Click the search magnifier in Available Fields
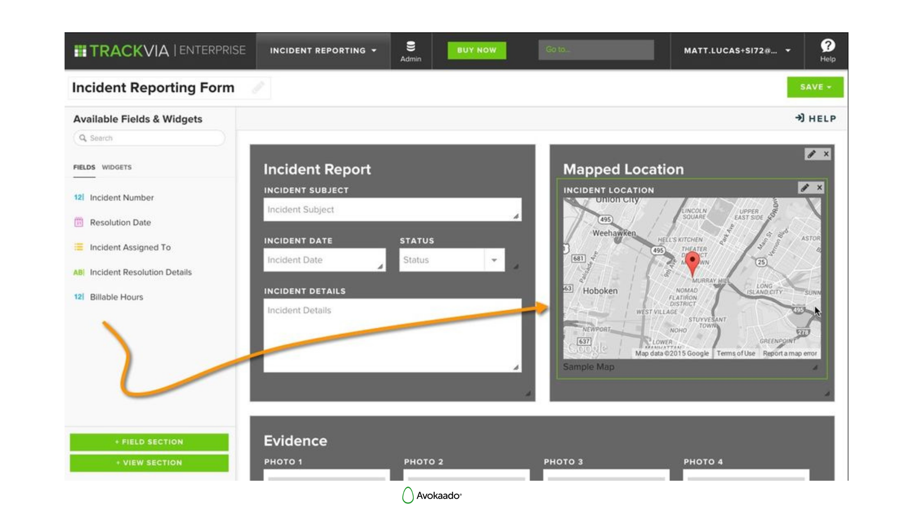The image size is (913, 513). point(83,138)
